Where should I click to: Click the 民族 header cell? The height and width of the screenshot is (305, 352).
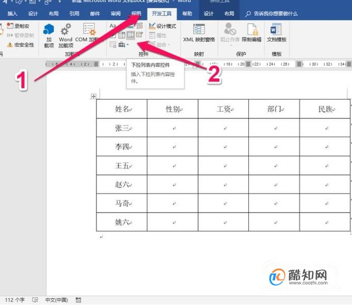[x=325, y=109]
